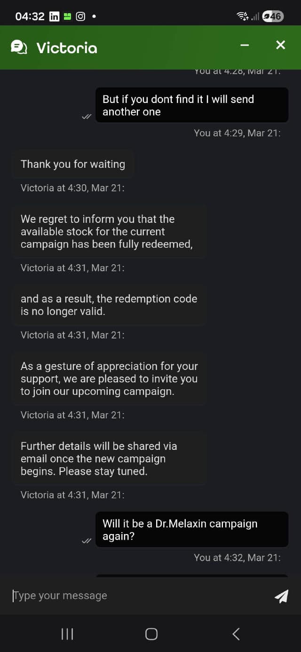
Task: Tap the Wi-Fi signal status icon
Action: (x=243, y=16)
